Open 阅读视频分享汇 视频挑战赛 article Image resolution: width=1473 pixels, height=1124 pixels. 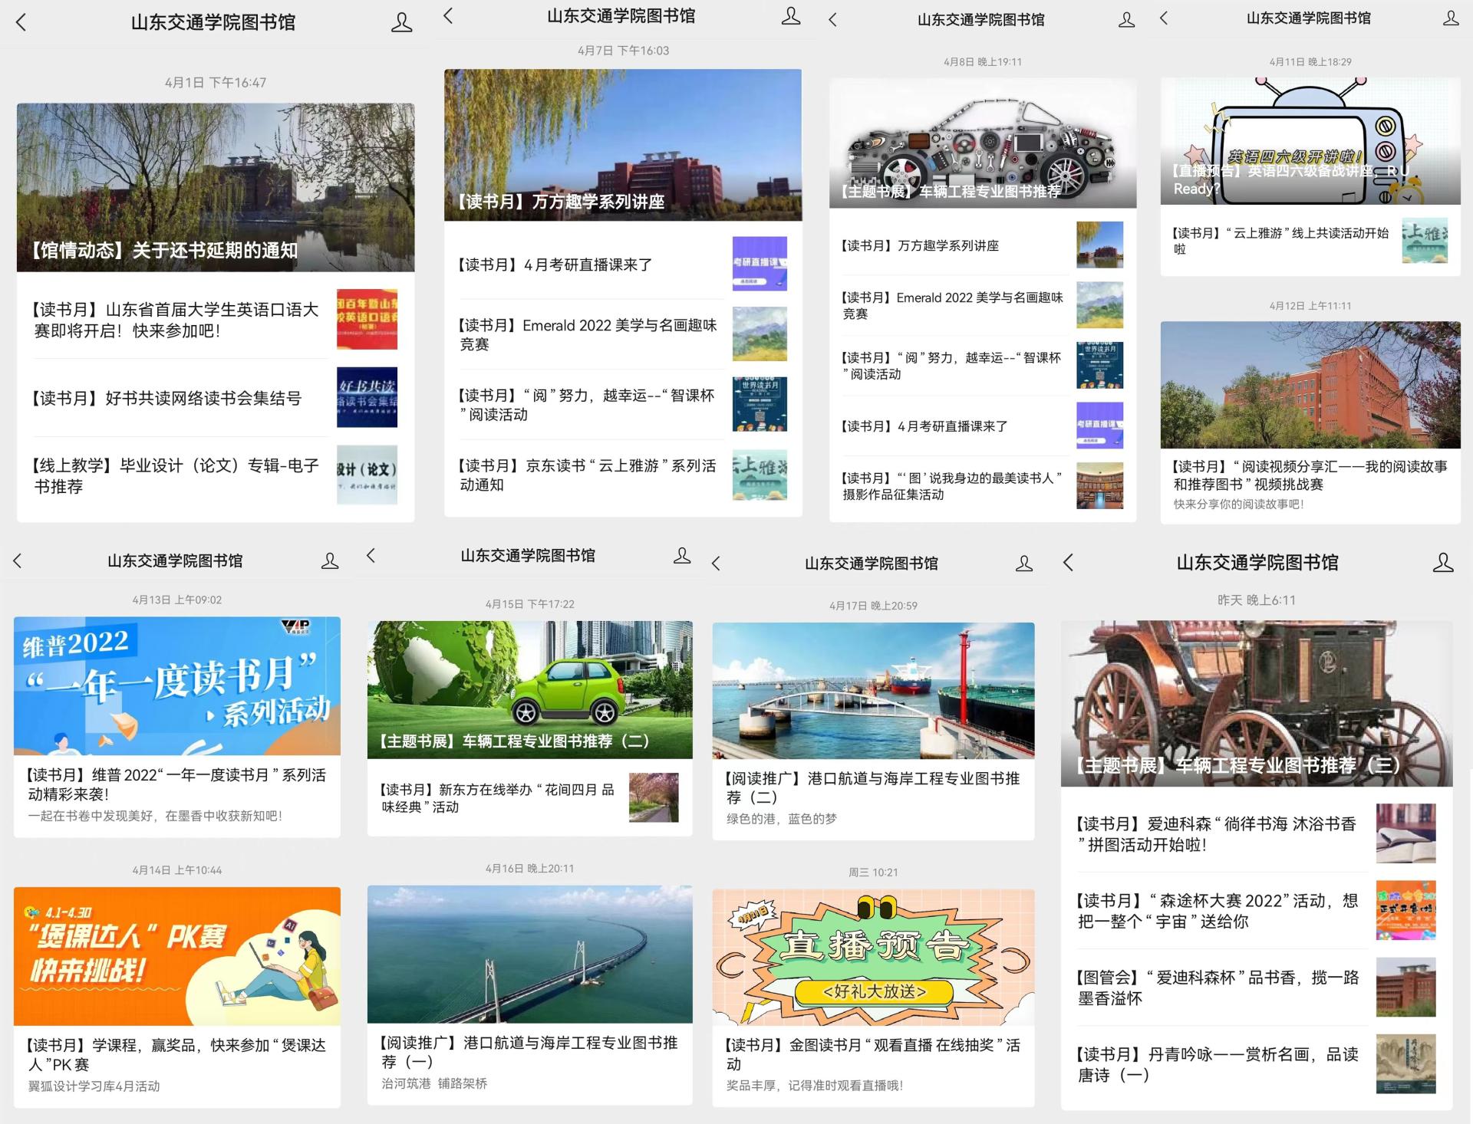1310,475
